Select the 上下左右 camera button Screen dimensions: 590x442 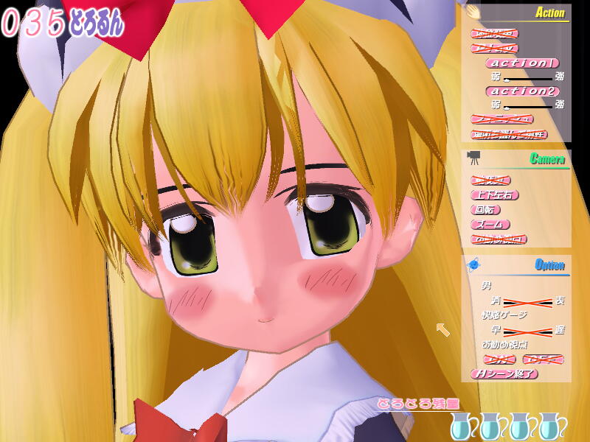point(494,195)
